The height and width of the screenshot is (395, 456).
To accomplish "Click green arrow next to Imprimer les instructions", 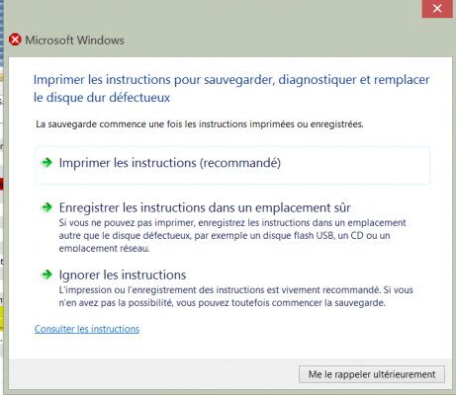I will pos(47,162).
